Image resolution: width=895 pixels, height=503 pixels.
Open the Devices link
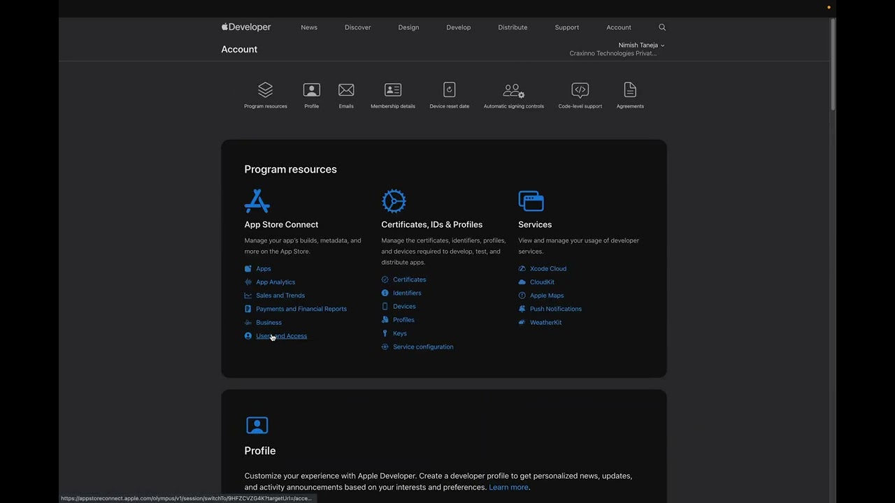pos(404,306)
